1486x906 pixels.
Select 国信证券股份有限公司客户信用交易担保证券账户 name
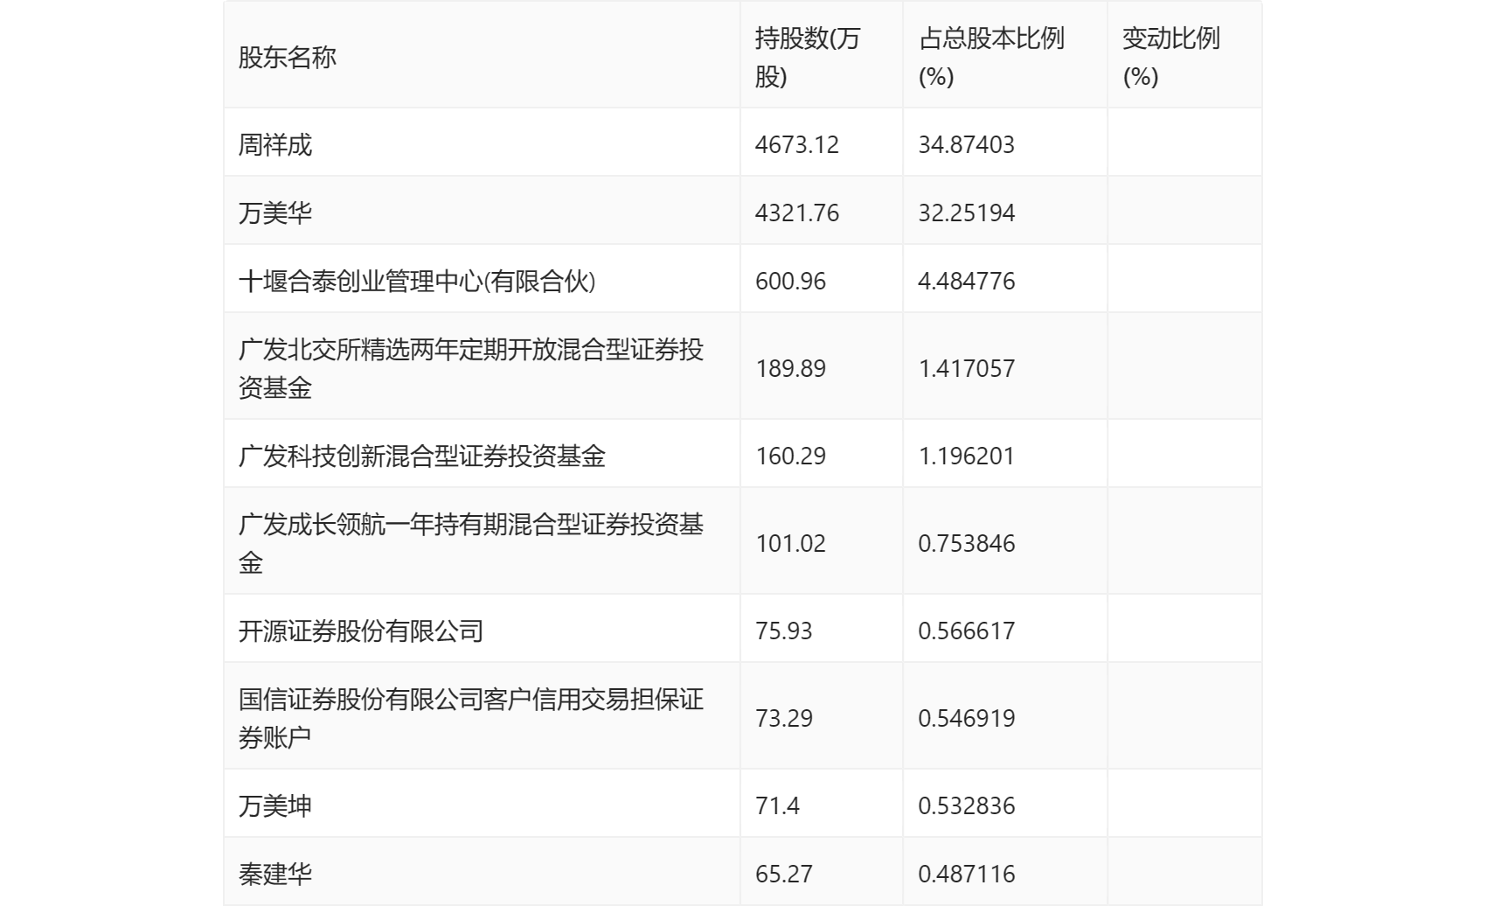(471, 718)
